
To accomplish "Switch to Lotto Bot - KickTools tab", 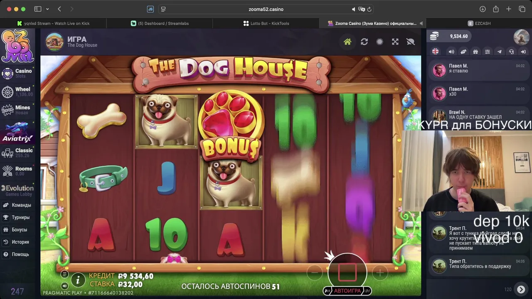I will [266, 23].
